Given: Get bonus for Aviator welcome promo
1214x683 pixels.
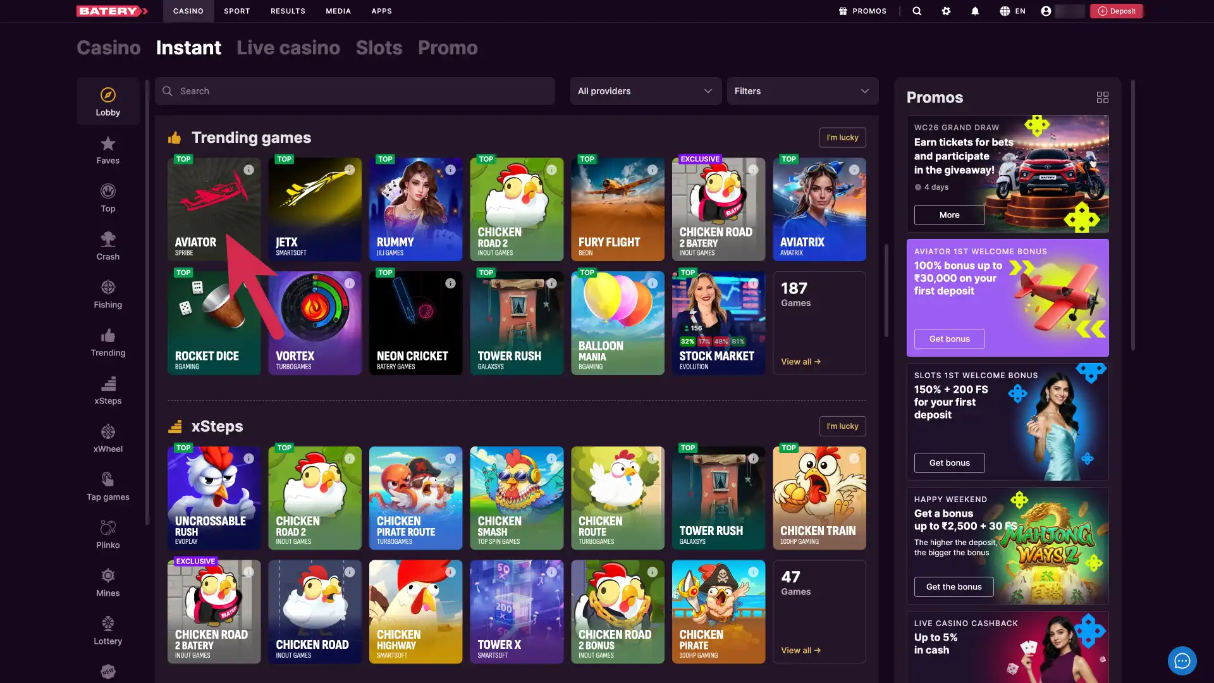Looking at the screenshot, I should click(x=949, y=339).
